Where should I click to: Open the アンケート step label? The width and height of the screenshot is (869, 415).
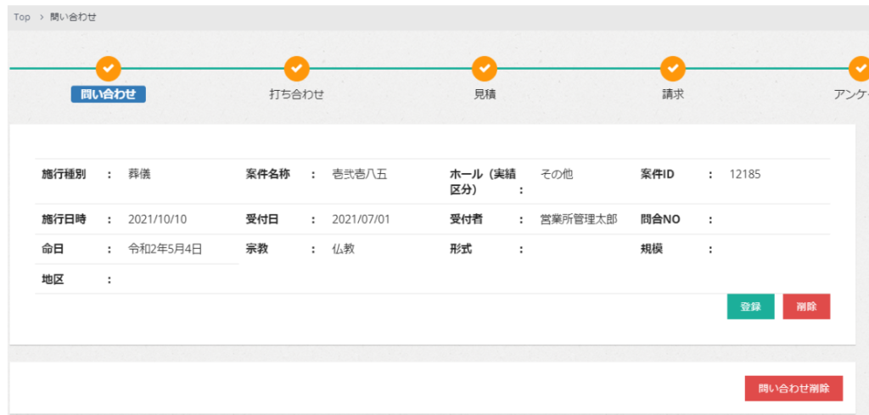click(851, 94)
